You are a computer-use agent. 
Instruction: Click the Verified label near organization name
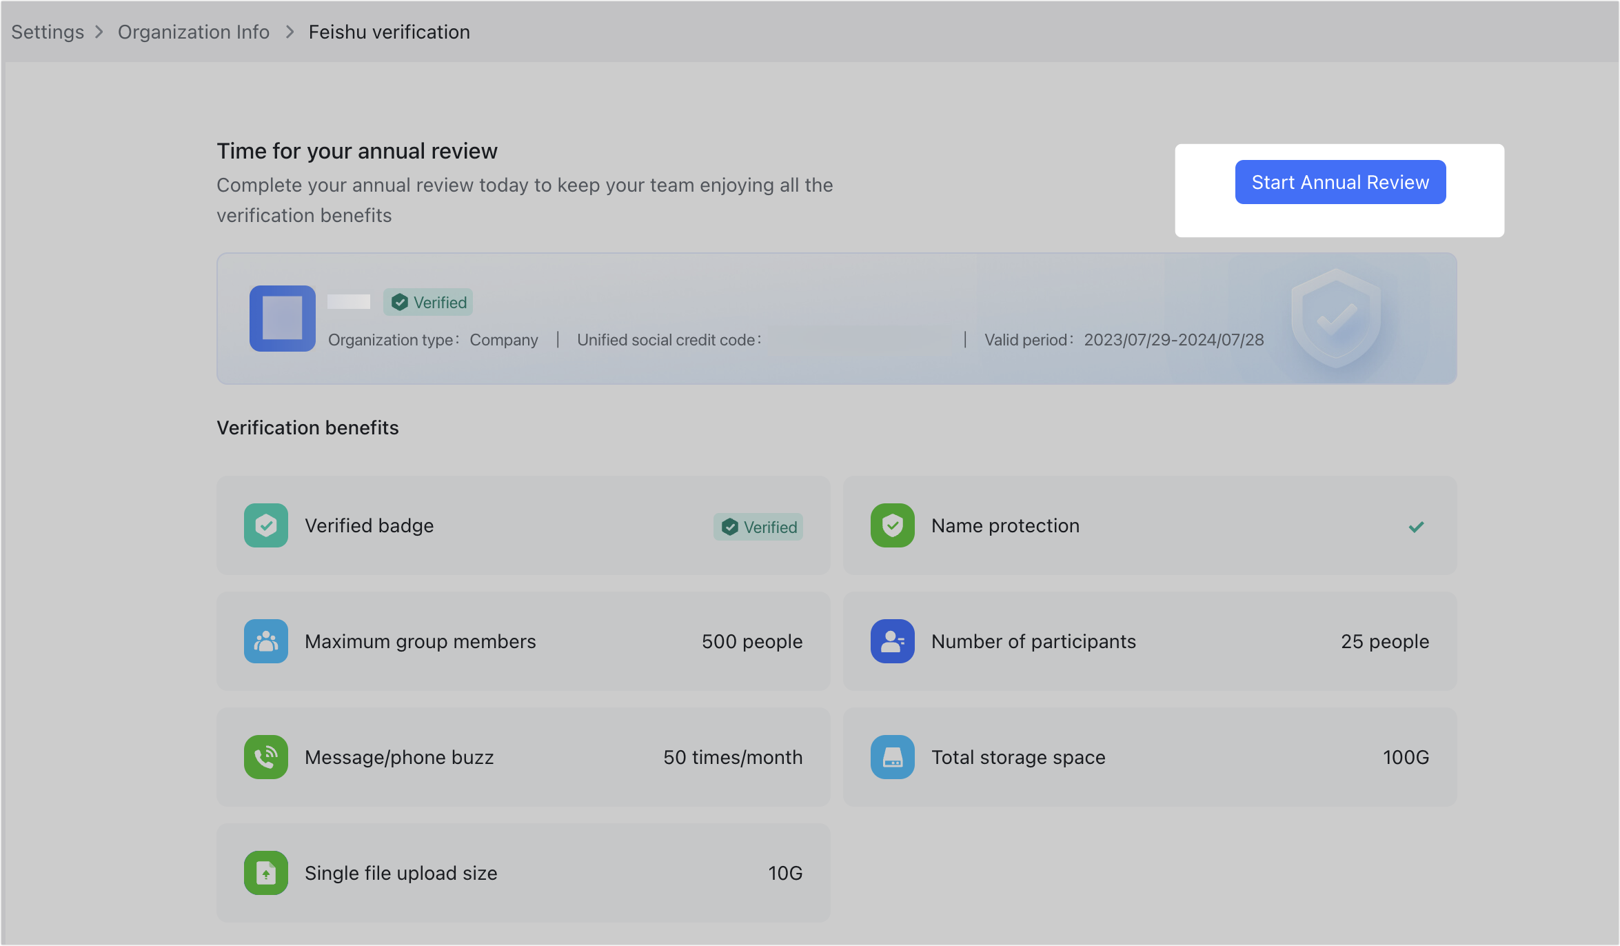427,302
